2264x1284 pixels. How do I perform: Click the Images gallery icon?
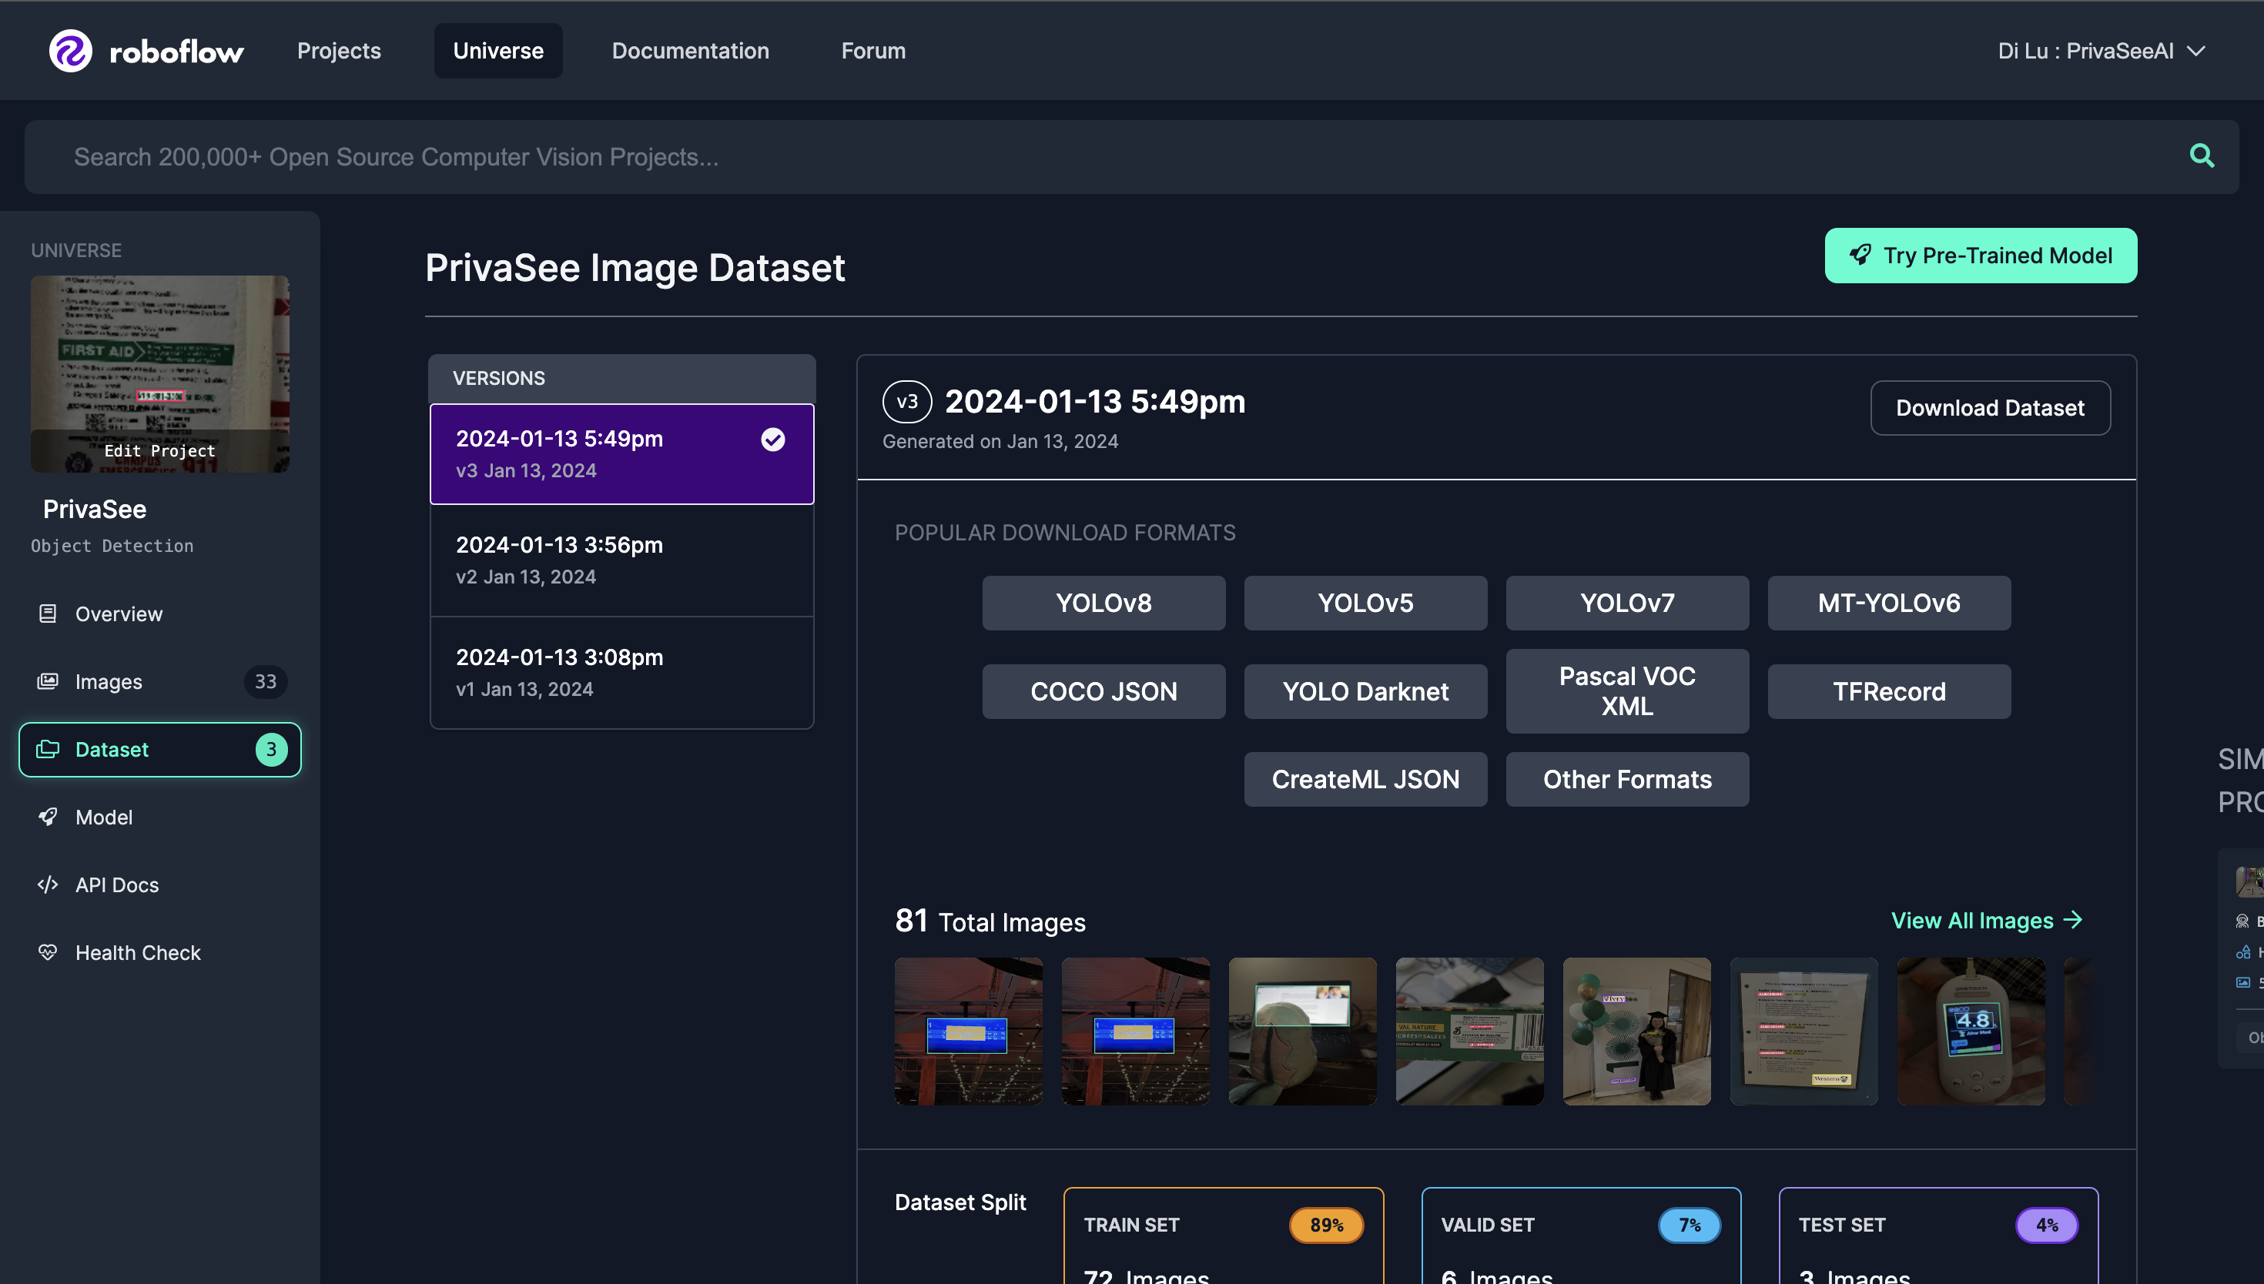pos(48,682)
